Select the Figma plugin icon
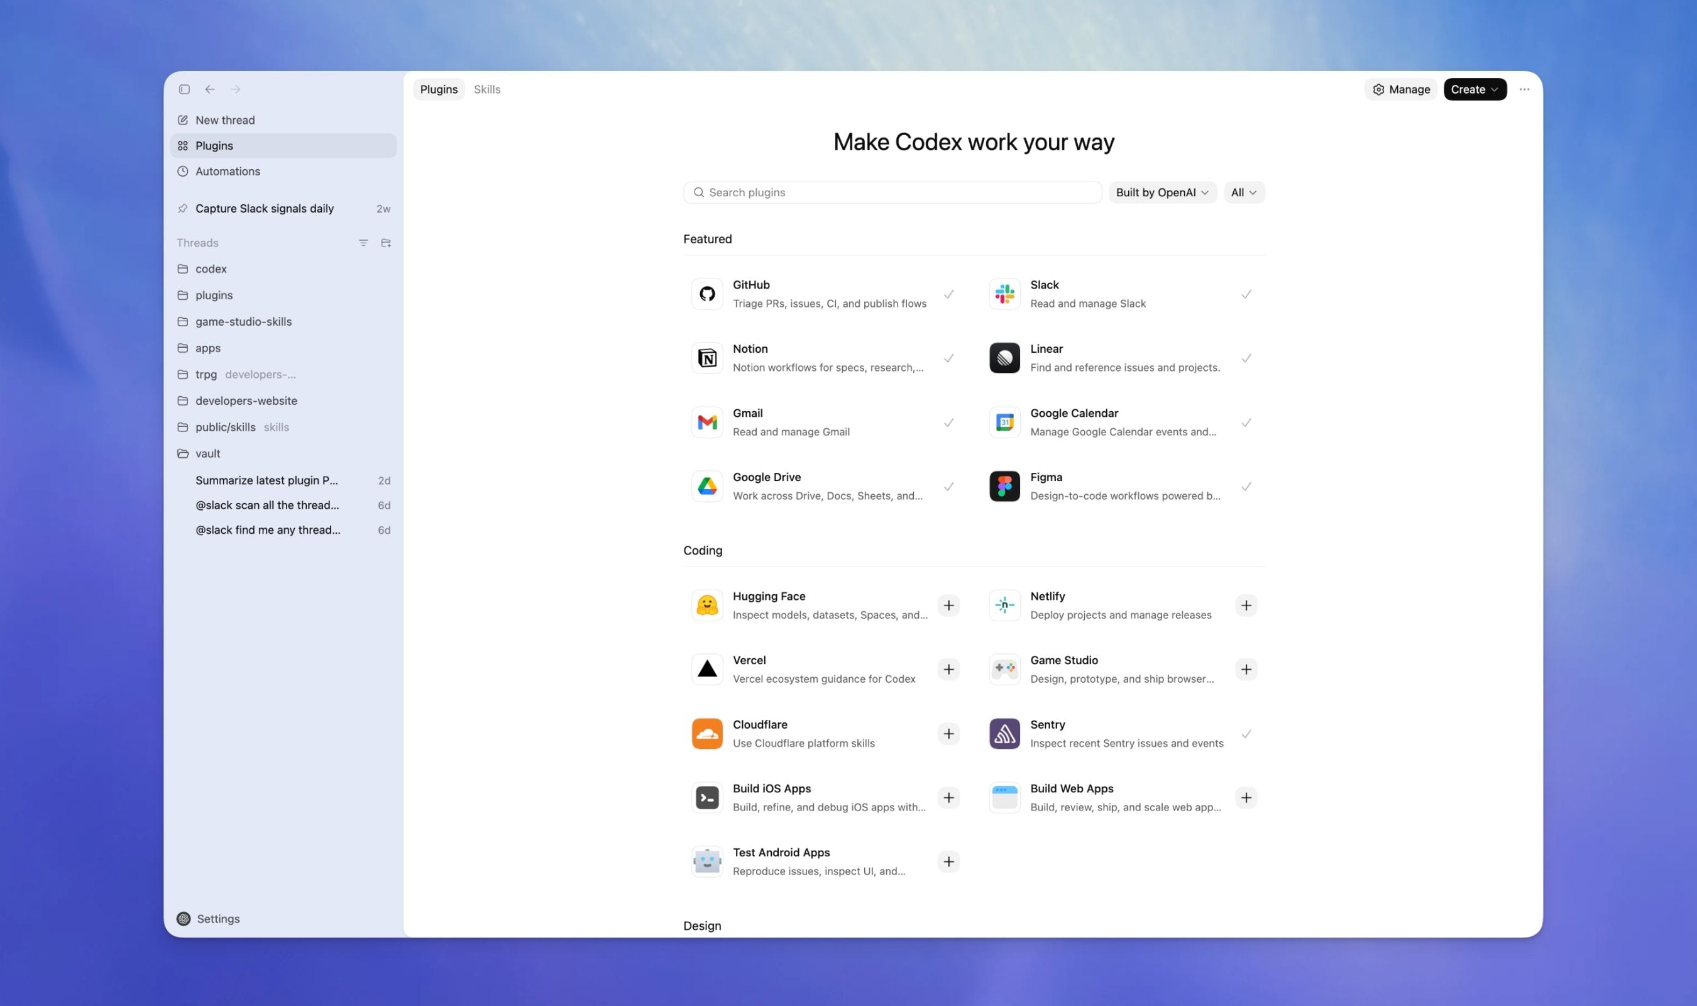This screenshot has width=1697, height=1006. click(1004, 485)
